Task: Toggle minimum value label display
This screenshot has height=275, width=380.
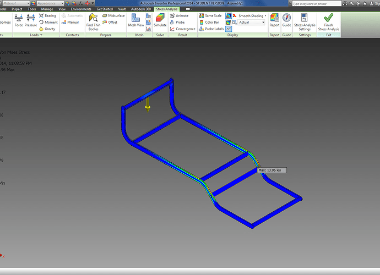Action: click(x=229, y=23)
